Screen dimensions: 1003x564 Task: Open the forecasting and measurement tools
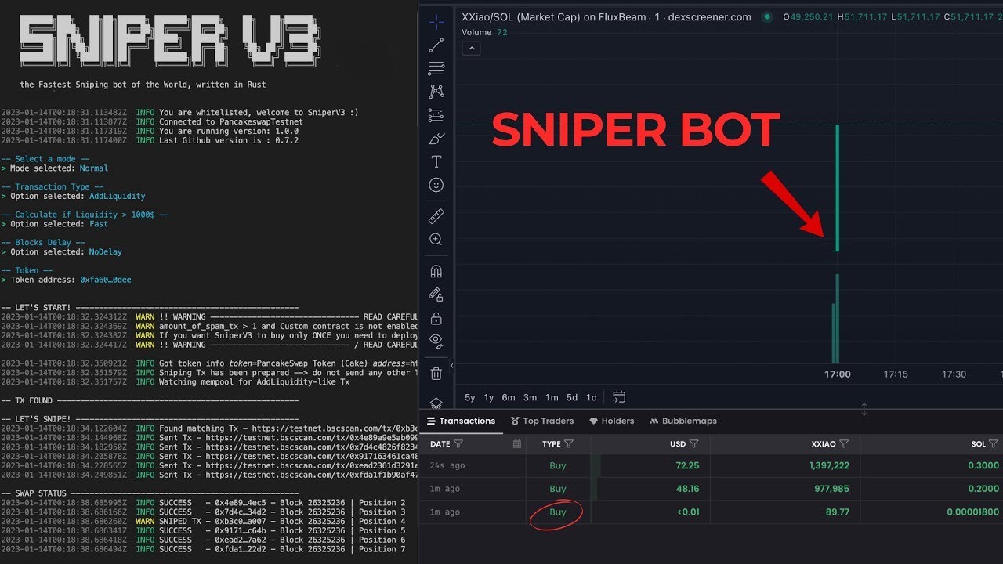[436, 116]
